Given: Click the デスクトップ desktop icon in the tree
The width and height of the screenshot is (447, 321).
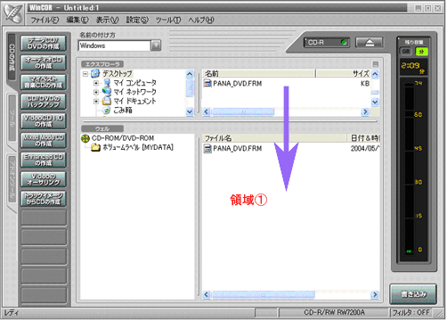Looking at the screenshot, I should pyautogui.click(x=95, y=73).
